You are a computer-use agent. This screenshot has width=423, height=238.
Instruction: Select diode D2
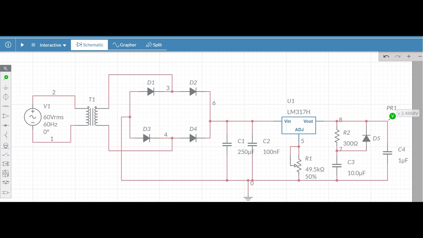pyautogui.click(x=193, y=92)
